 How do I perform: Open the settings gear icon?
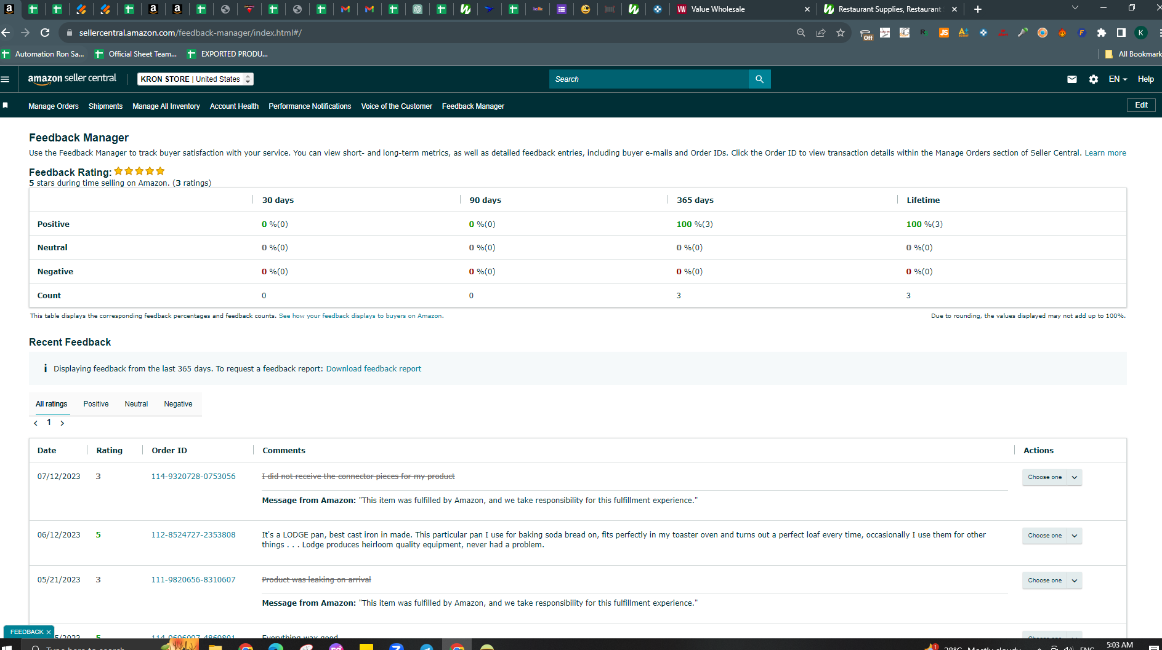click(1094, 79)
